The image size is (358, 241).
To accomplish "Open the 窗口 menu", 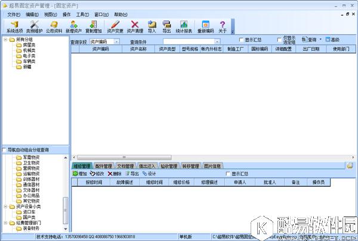I will 101,14.
